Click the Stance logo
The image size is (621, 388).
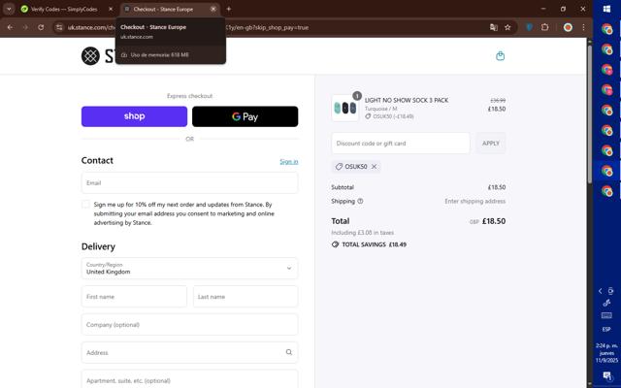click(x=98, y=56)
